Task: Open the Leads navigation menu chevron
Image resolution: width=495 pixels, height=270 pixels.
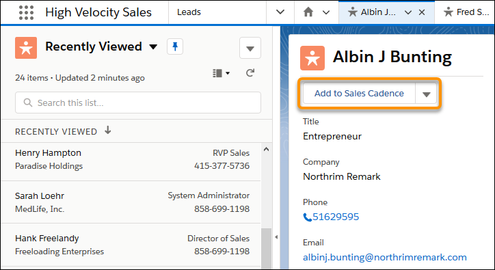Action: pyautogui.click(x=280, y=12)
